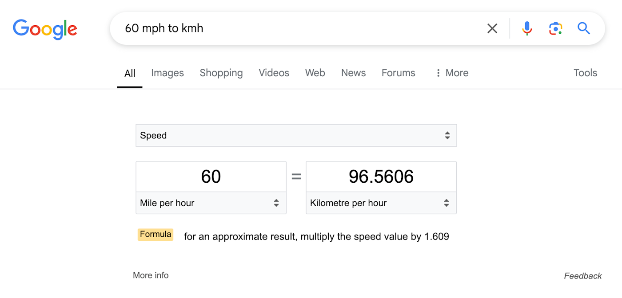Open the Mile per hour unit dropdown

pyautogui.click(x=211, y=203)
